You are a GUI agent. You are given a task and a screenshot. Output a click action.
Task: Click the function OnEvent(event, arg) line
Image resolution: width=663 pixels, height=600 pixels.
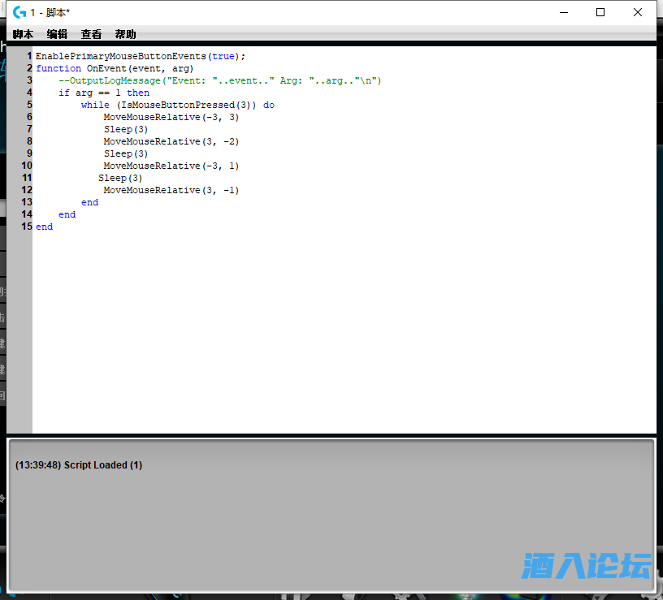[115, 69]
